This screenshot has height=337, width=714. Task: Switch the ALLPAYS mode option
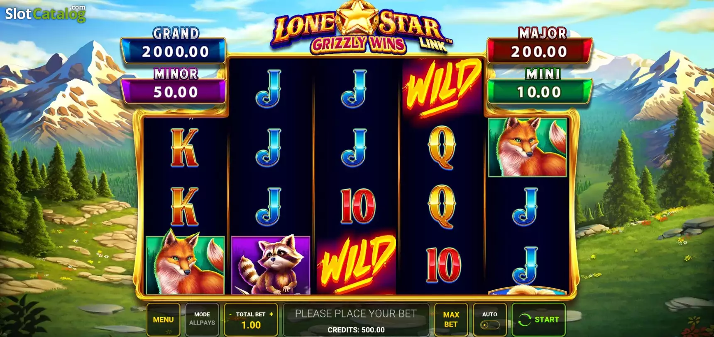pyautogui.click(x=202, y=319)
